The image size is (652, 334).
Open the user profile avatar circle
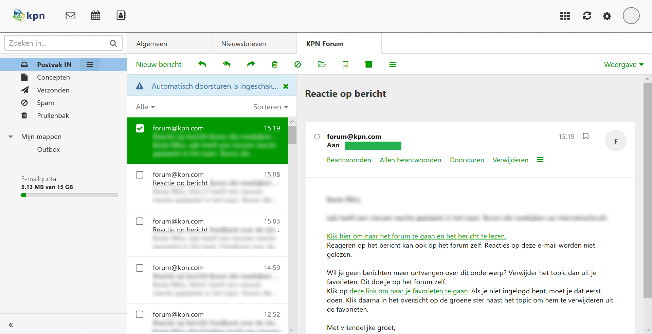pyautogui.click(x=631, y=16)
